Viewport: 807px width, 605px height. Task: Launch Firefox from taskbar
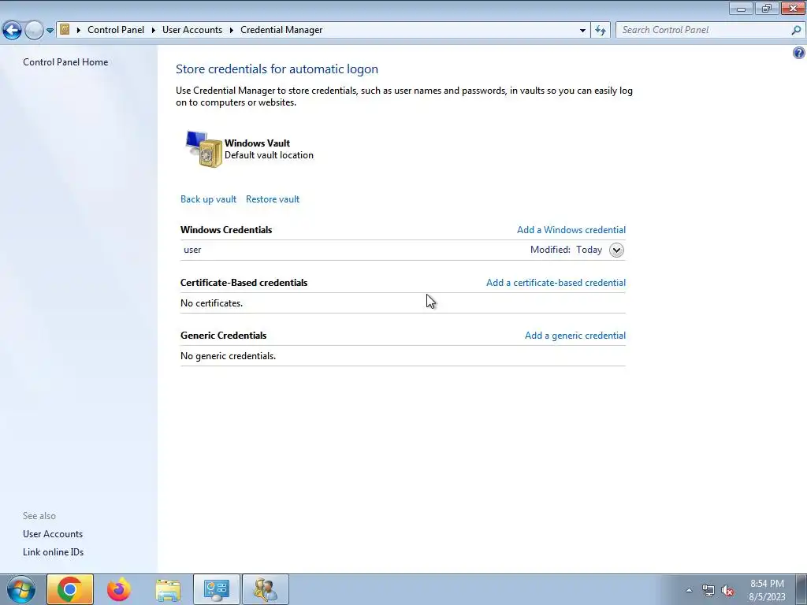pos(119,589)
